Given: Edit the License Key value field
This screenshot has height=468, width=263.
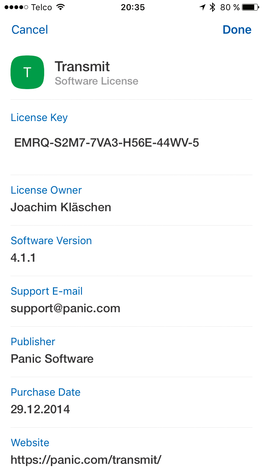Looking at the screenshot, I should pyautogui.click(x=107, y=143).
